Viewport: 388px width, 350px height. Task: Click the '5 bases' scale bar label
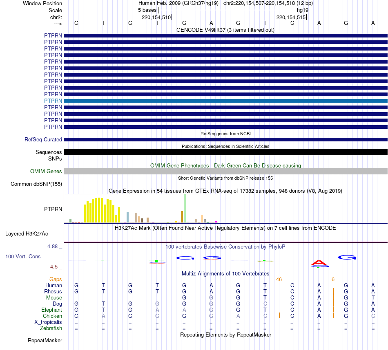[x=147, y=10]
